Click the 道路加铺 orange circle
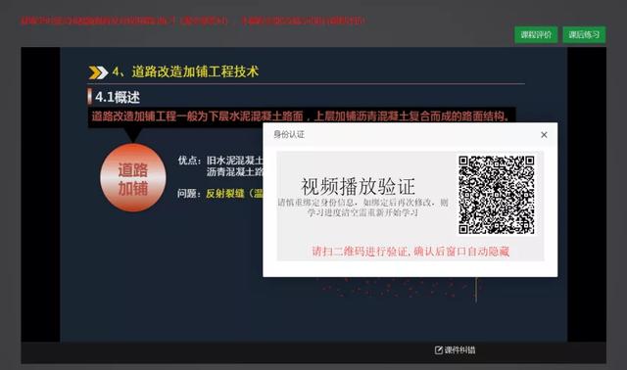 [x=133, y=178]
